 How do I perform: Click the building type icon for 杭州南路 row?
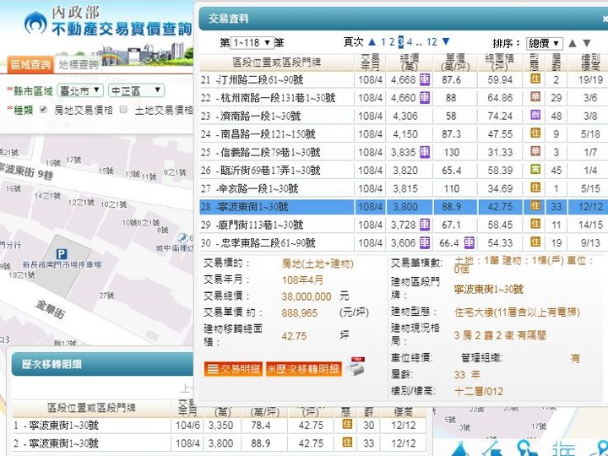click(535, 97)
